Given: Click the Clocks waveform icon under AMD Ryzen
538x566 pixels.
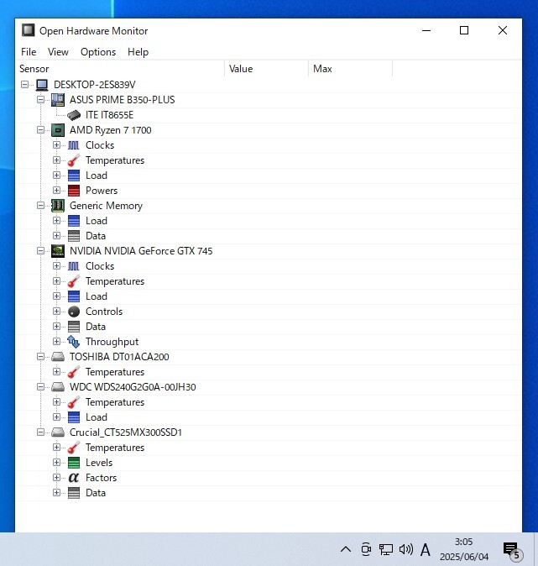Looking at the screenshot, I should [x=74, y=145].
